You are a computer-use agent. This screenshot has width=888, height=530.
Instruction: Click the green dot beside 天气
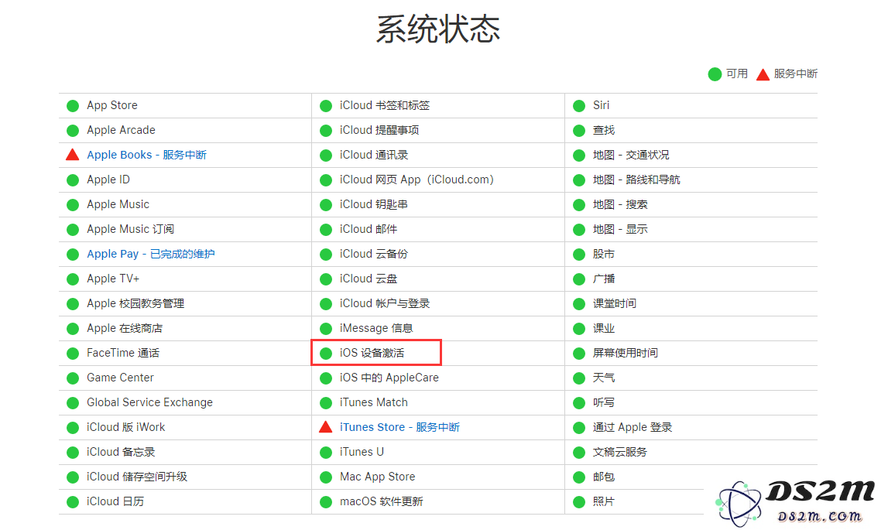pyautogui.click(x=579, y=378)
